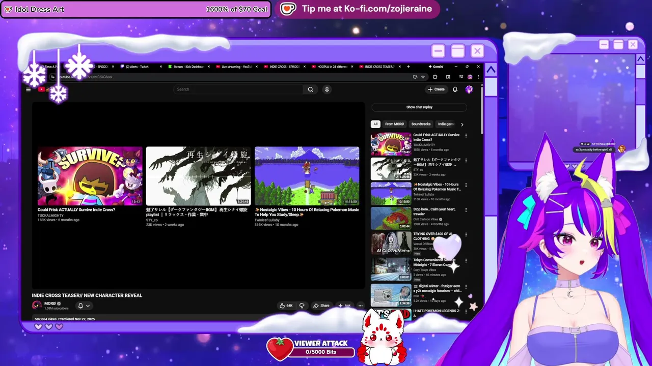Click Viewer Attack bits progress bar
The image size is (652, 366).
(321, 352)
